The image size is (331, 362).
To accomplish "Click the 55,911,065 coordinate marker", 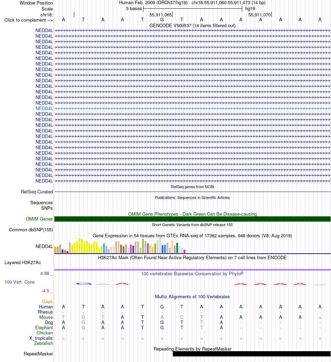I will tap(161, 15).
